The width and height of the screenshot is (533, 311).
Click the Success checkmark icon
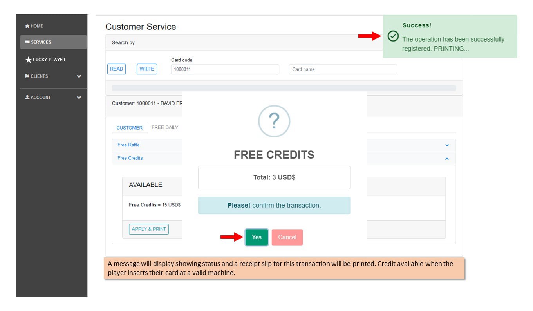point(393,36)
